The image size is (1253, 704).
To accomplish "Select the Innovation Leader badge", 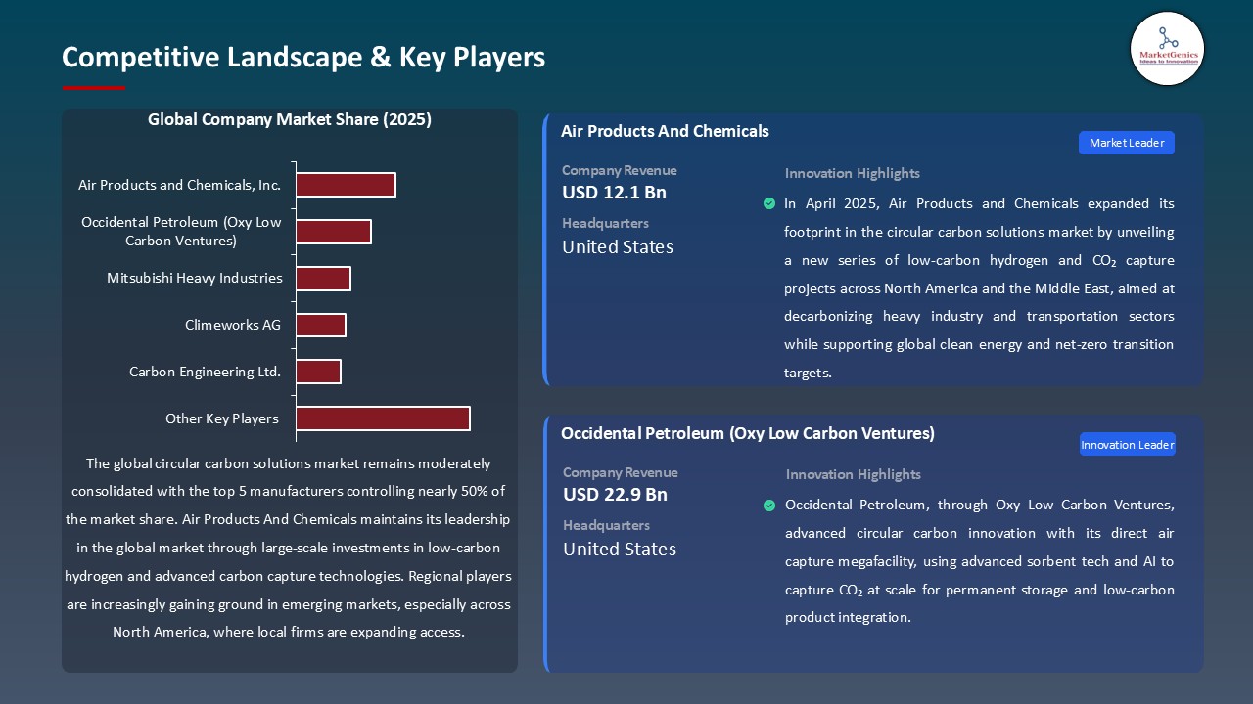I will coord(1127,445).
